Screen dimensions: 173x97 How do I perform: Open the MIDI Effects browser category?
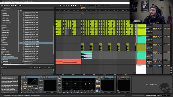pos(6,34)
